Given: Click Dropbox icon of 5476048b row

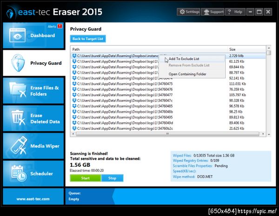Looking at the screenshot, I should click(74, 111).
